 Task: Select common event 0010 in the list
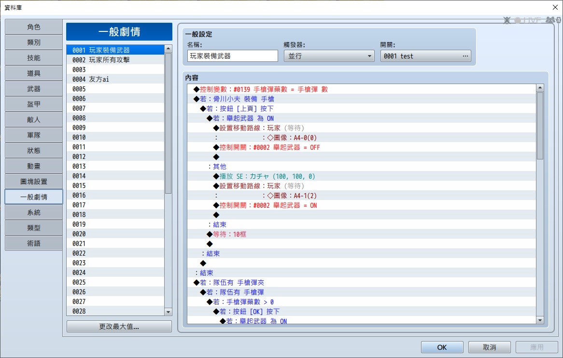115,137
